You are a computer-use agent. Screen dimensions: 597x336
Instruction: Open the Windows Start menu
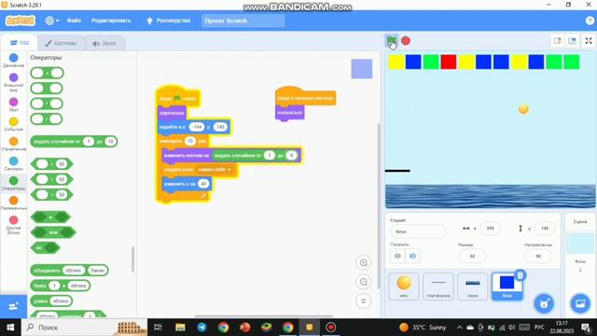[10, 328]
